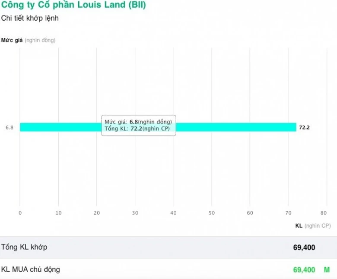Select the Tổng KL khớp row label
Image resolution: width=337 pixels, height=279 pixels.
(24, 247)
